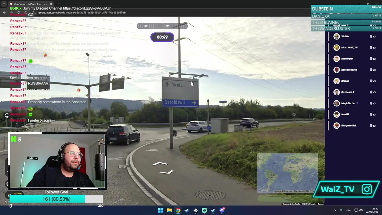Click Nold57 lives marker icon
The width and height of the screenshot is (382, 215).
pos(371,114)
